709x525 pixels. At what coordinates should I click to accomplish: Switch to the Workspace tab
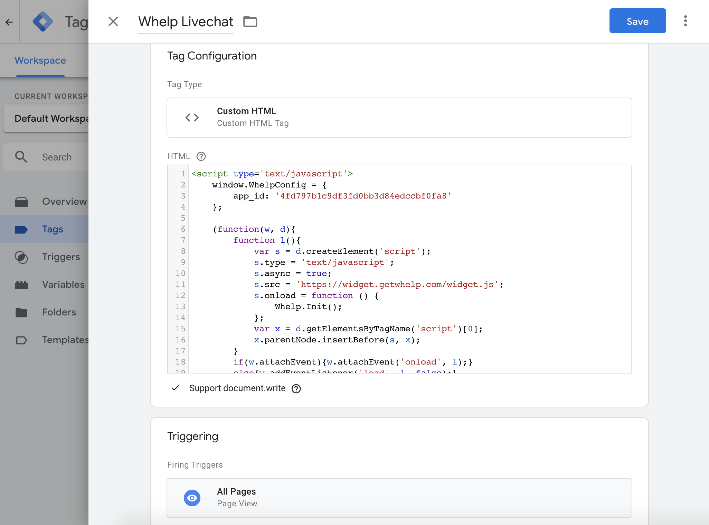pos(40,61)
